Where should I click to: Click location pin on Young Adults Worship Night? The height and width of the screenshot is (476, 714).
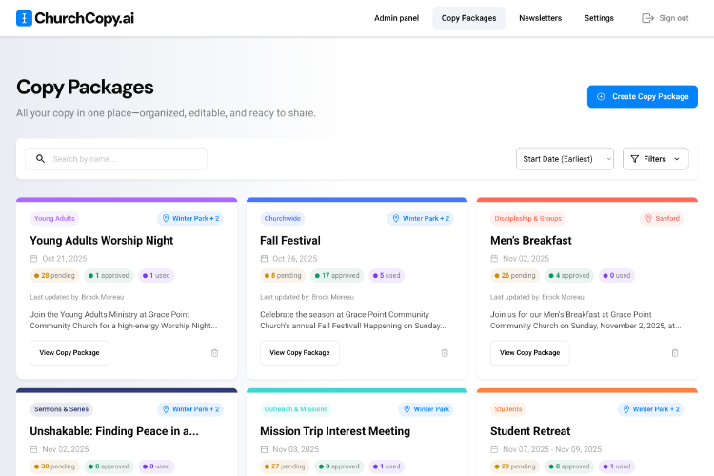coord(166,219)
